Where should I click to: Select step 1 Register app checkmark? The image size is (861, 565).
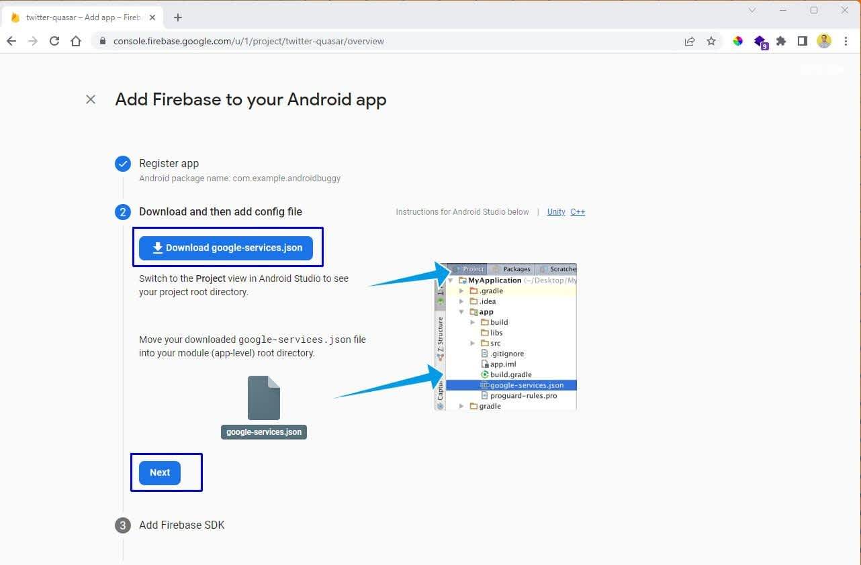pos(123,164)
